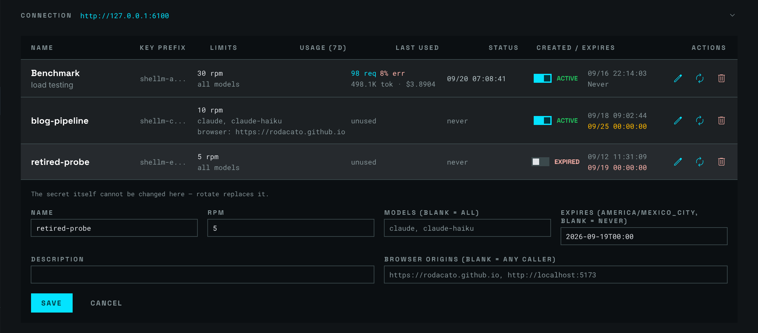Click the 09/25 00:00:00 expiry date

[617, 126]
